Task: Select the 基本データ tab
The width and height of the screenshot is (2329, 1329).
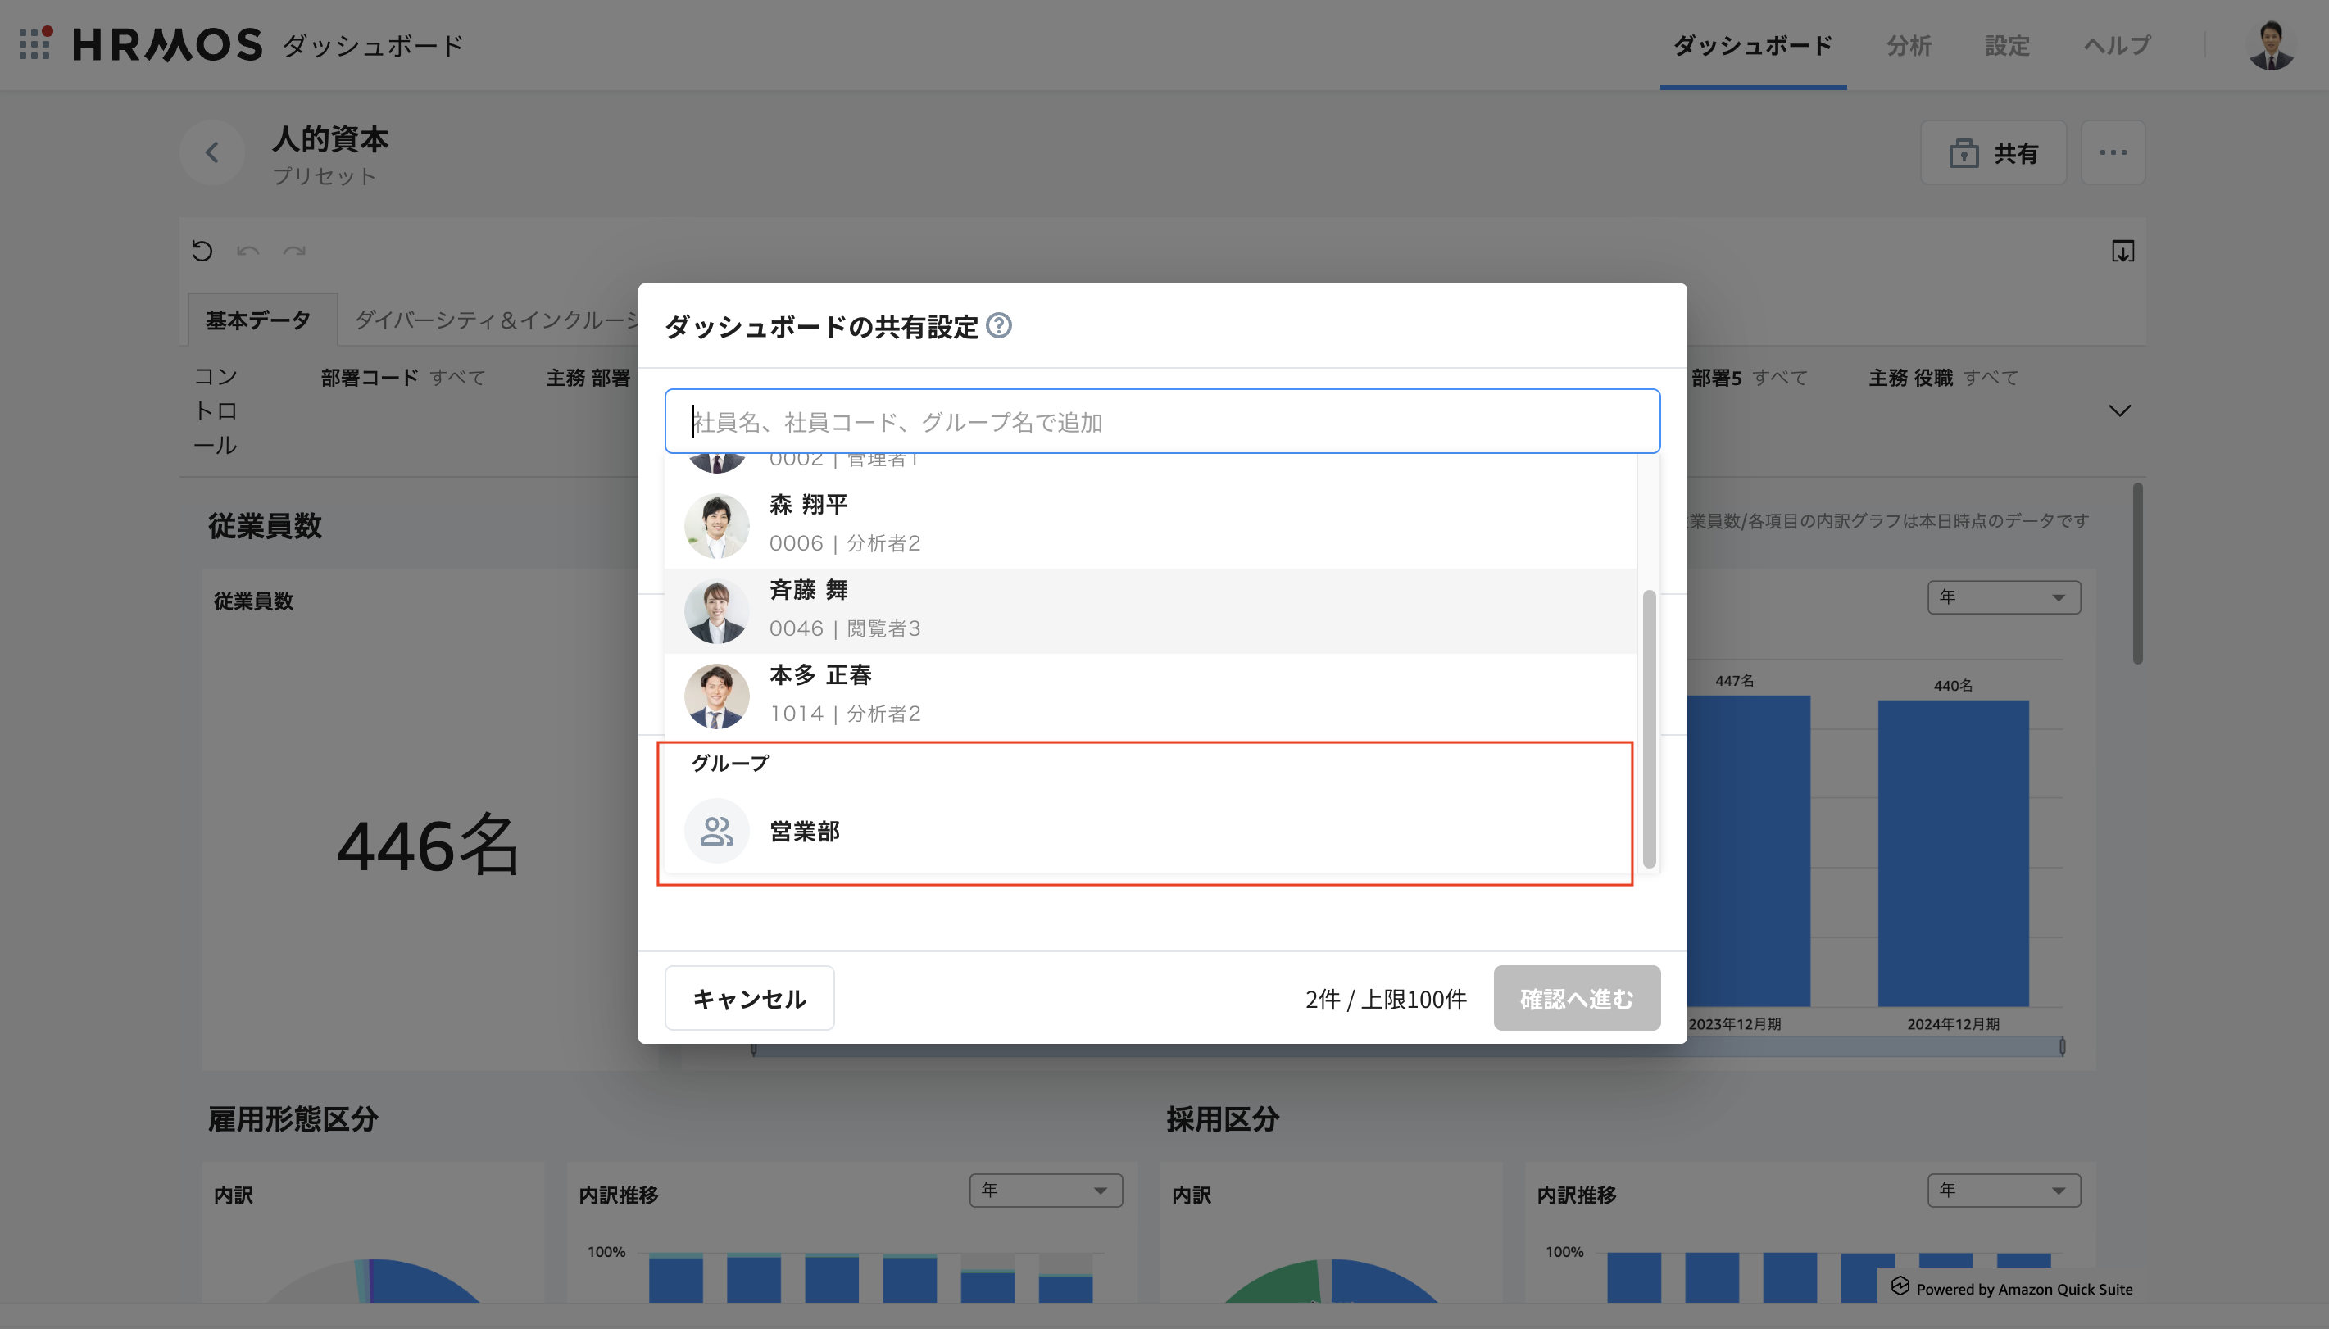Action: (x=258, y=320)
